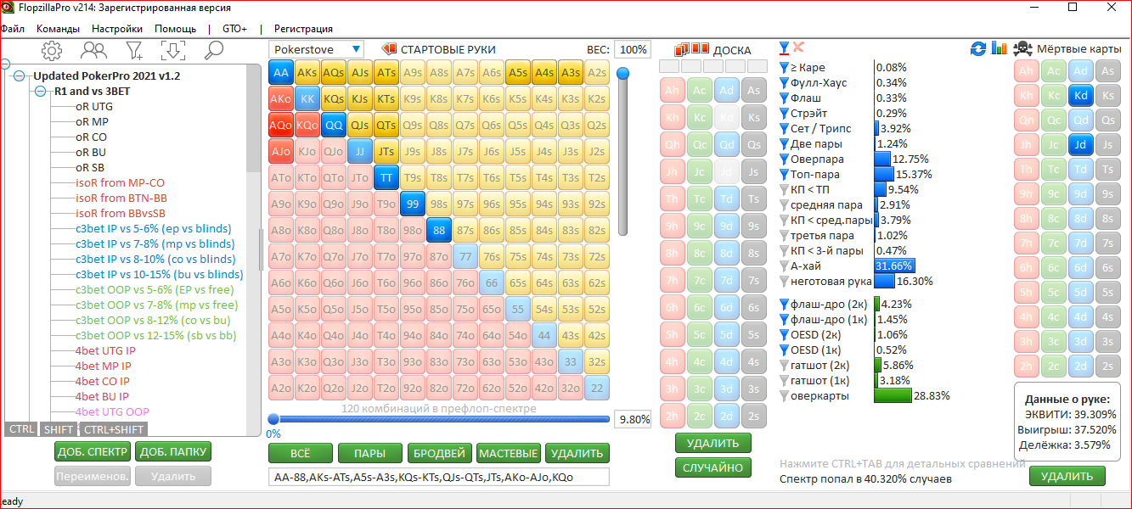Switch to the SHIFT tab
Viewport: 1132px width, 509px height.
click(58, 429)
